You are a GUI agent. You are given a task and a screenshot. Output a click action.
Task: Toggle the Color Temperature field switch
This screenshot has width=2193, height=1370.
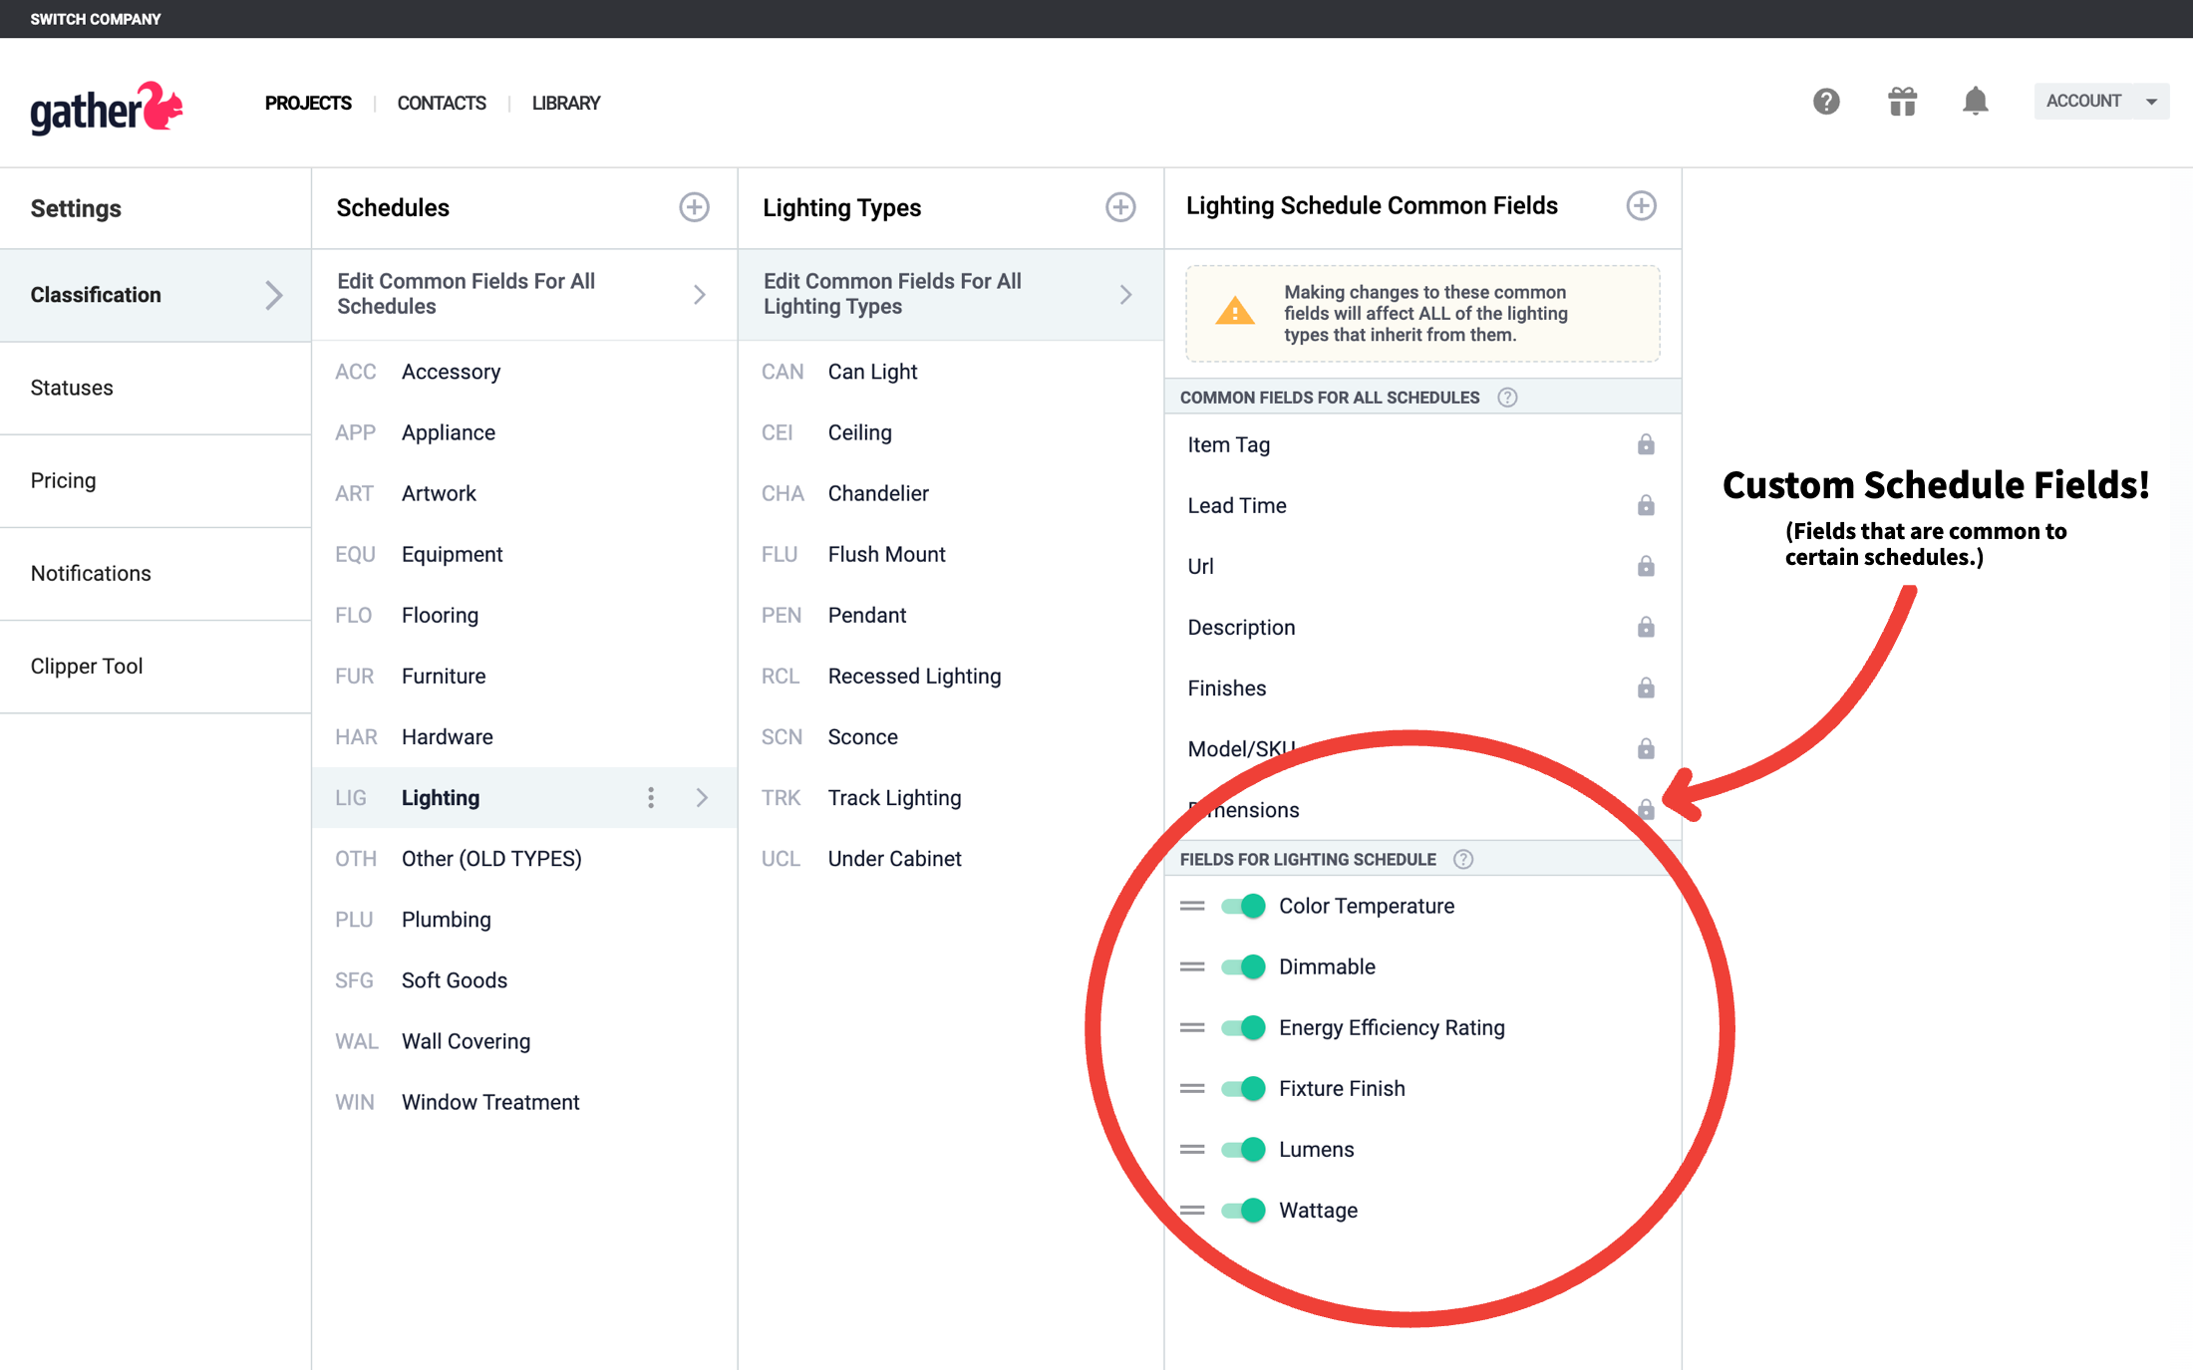[1243, 905]
